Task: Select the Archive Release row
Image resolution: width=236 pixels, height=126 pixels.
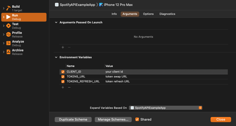Action: coord(24,52)
